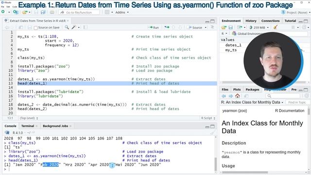This screenshot has height=175, width=311.
Task: Click the console output "Apr 2020"
Action: [99, 164]
